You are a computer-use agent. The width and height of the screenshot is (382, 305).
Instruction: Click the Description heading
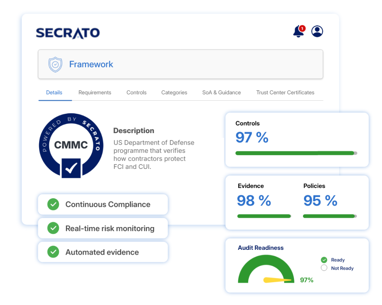pyautogui.click(x=134, y=131)
